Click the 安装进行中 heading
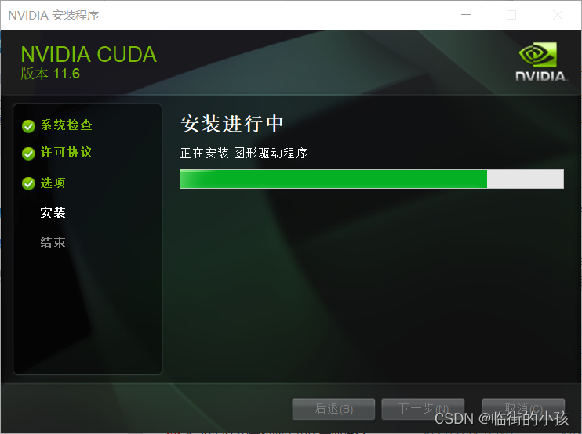 pos(232,124)
